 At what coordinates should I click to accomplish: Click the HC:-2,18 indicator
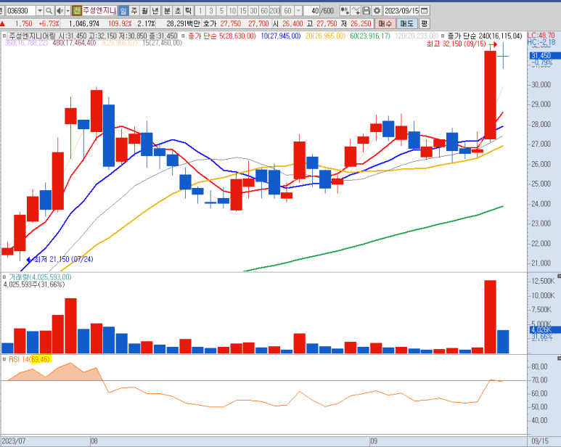[541, 42]
